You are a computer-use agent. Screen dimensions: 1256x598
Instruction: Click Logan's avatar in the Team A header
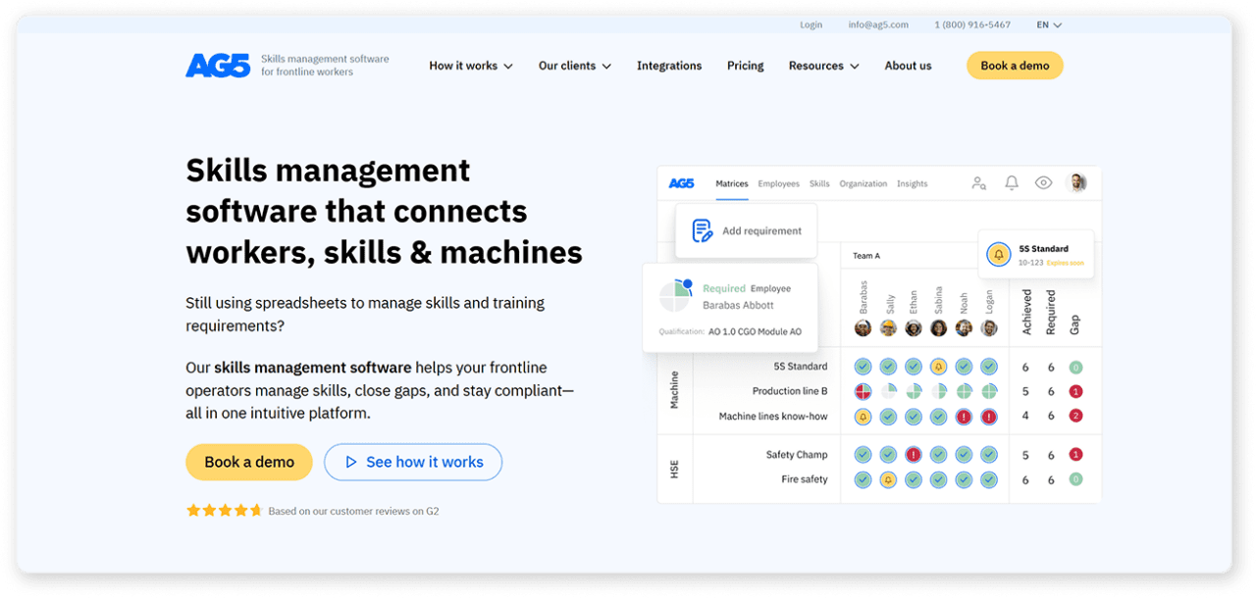click(989, 328)
